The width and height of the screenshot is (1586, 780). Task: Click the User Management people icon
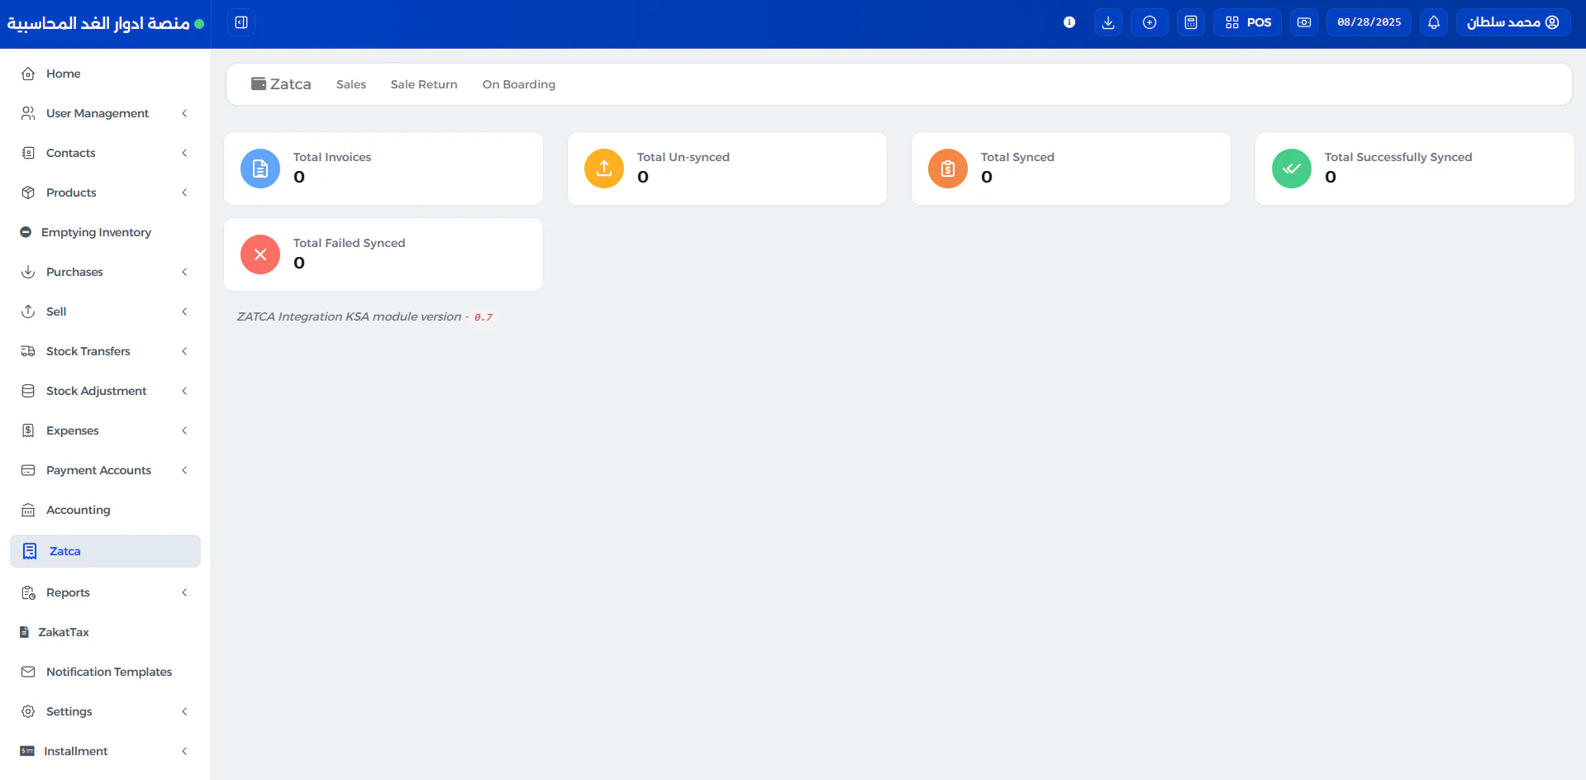point(28,113)
